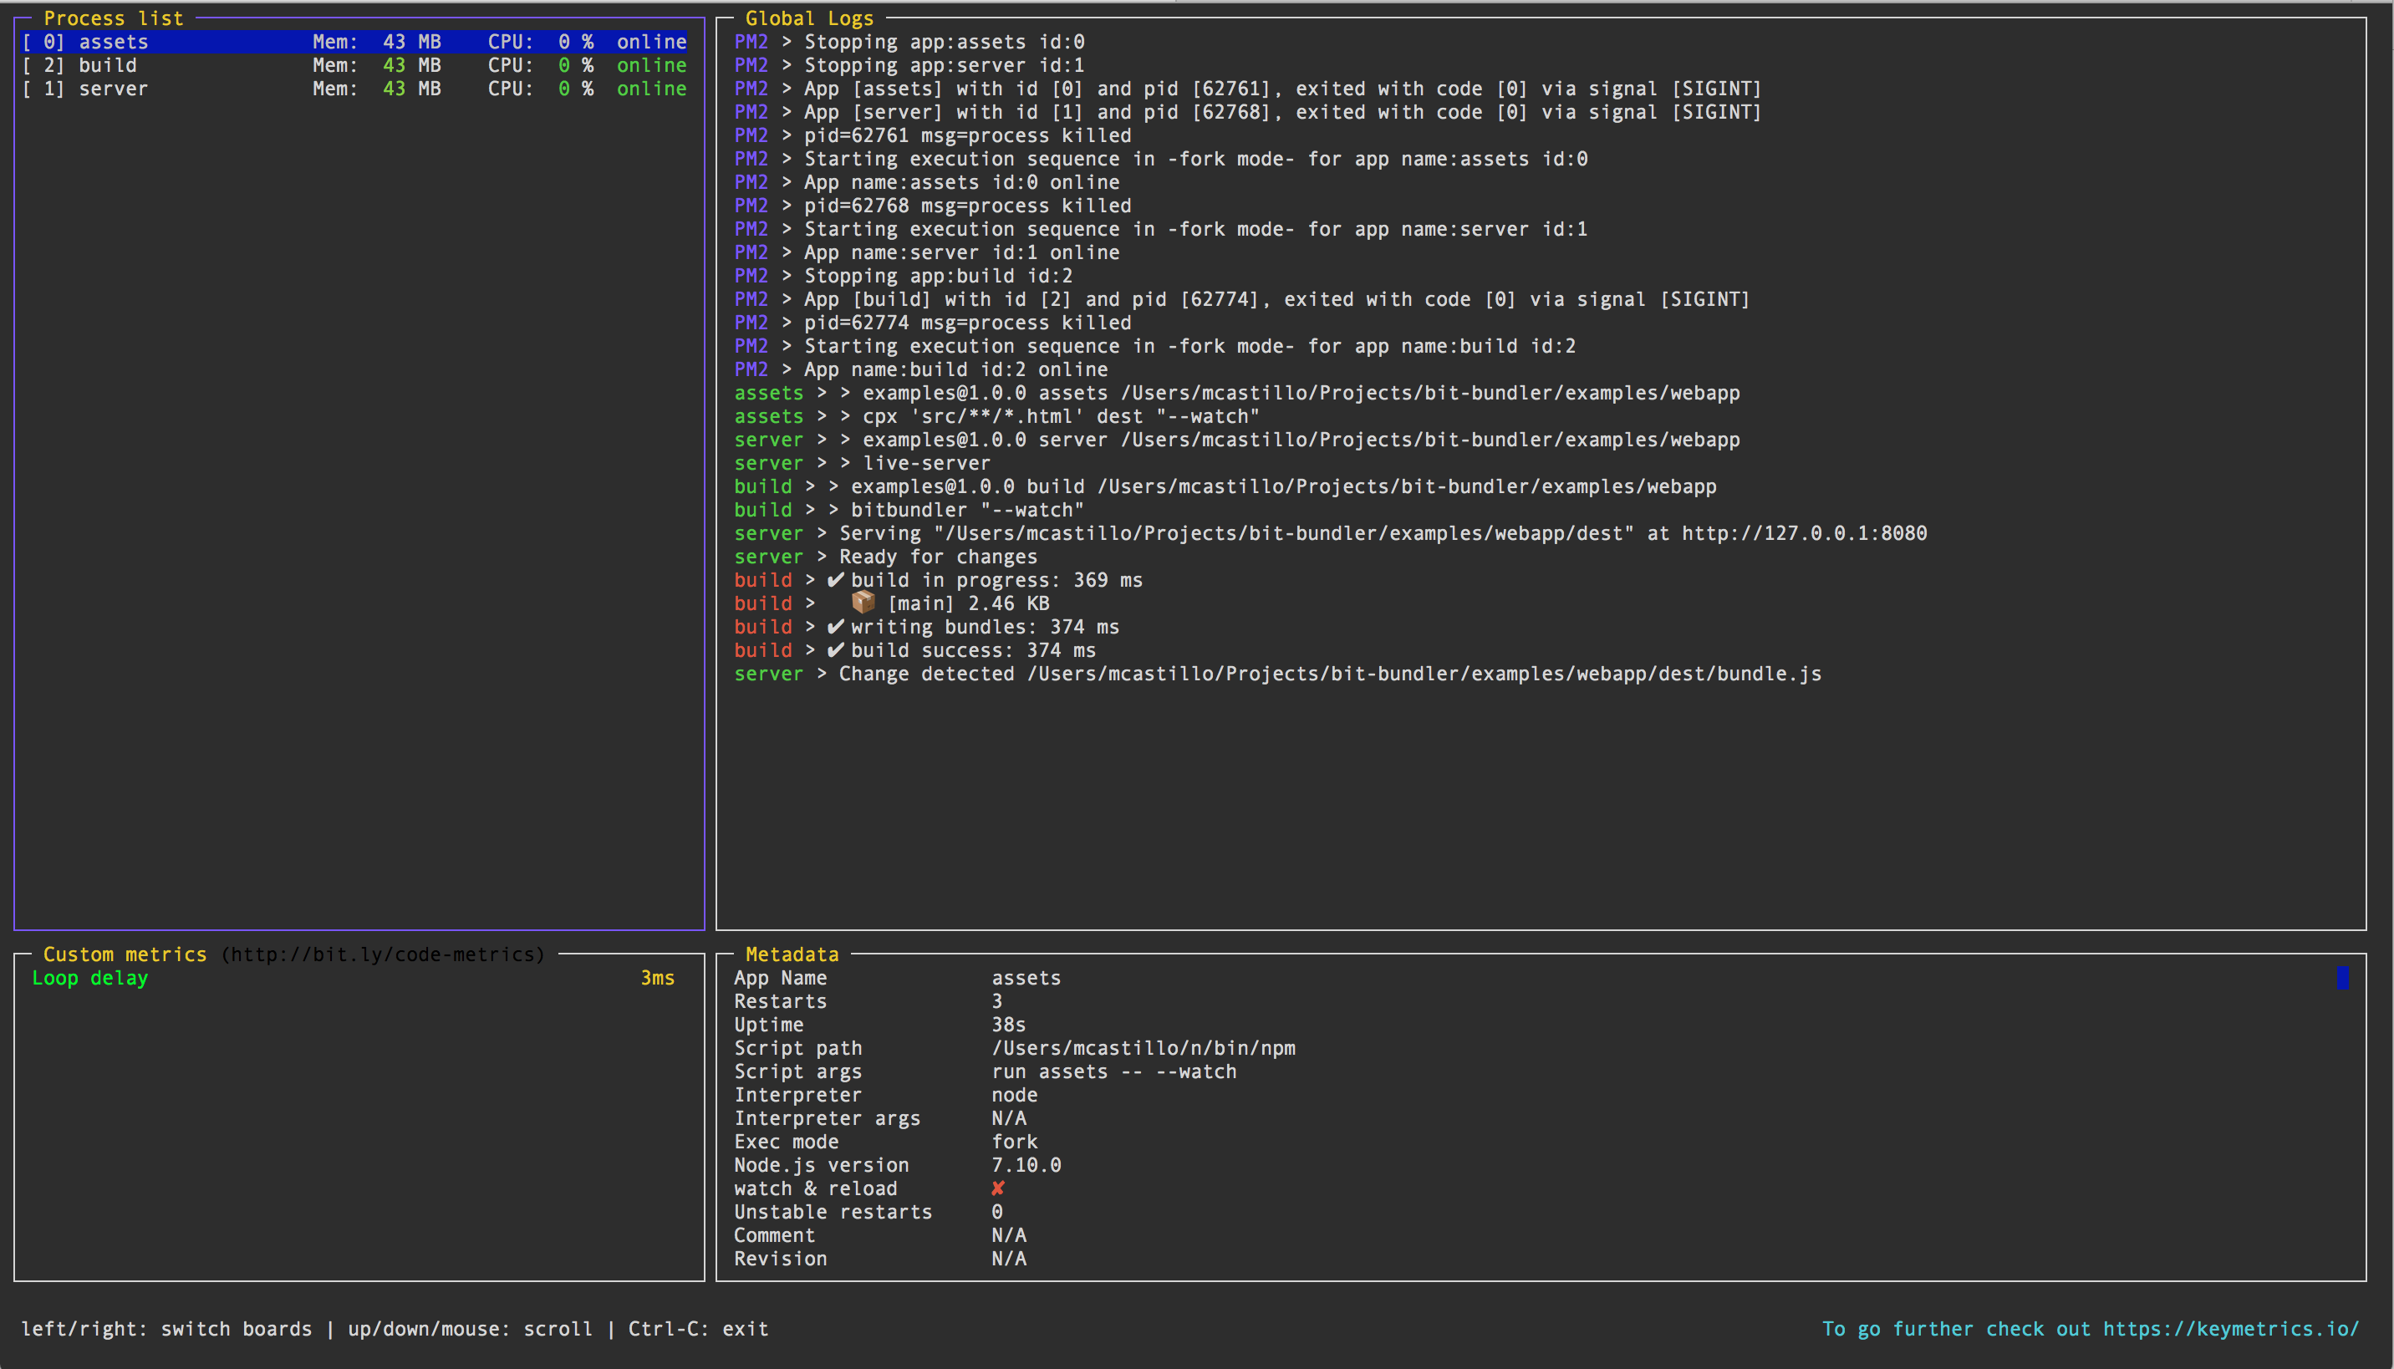Screen dimensions: 2394x1369
Task: Click the red X beside watch & reload
Action: (998, 1188)
